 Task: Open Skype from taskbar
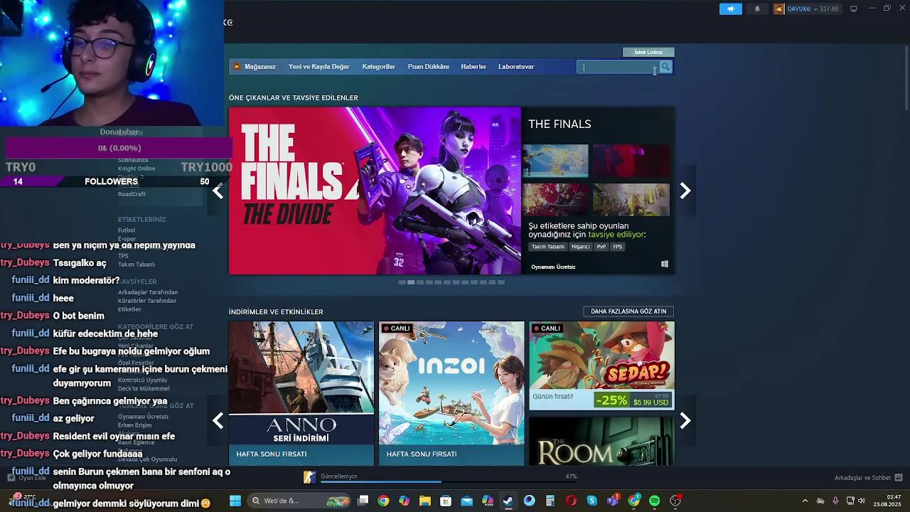(591, 501)
